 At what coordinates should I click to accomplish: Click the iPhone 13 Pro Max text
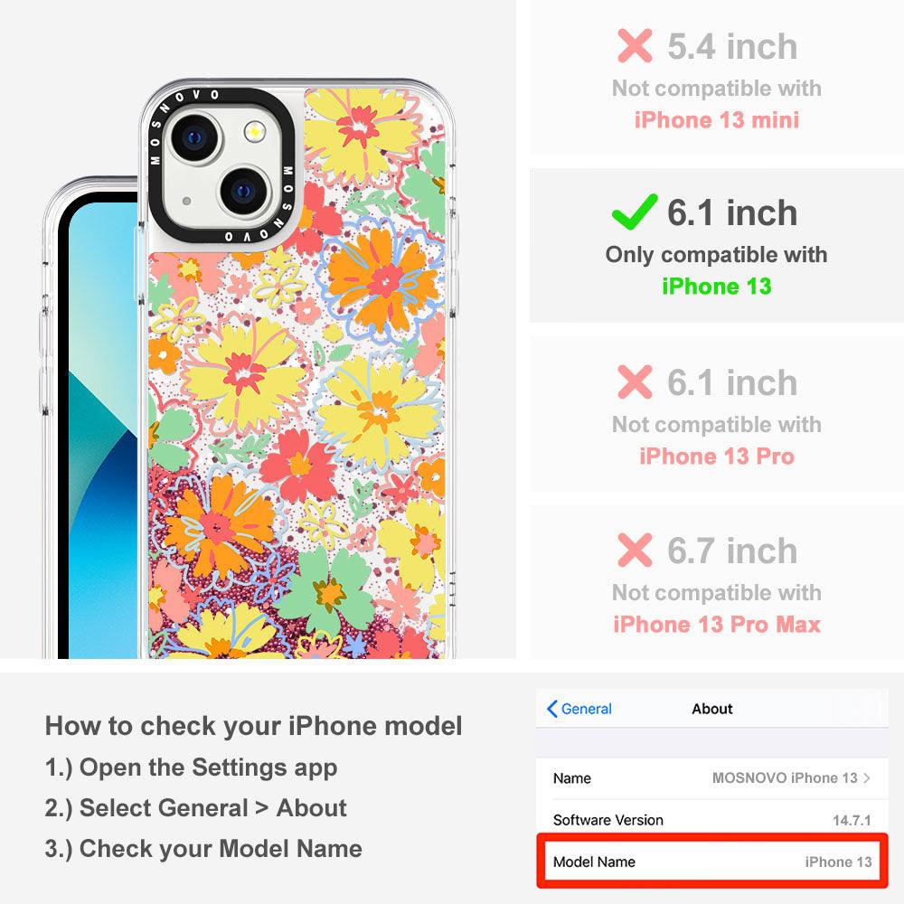[x=717, y=625]
